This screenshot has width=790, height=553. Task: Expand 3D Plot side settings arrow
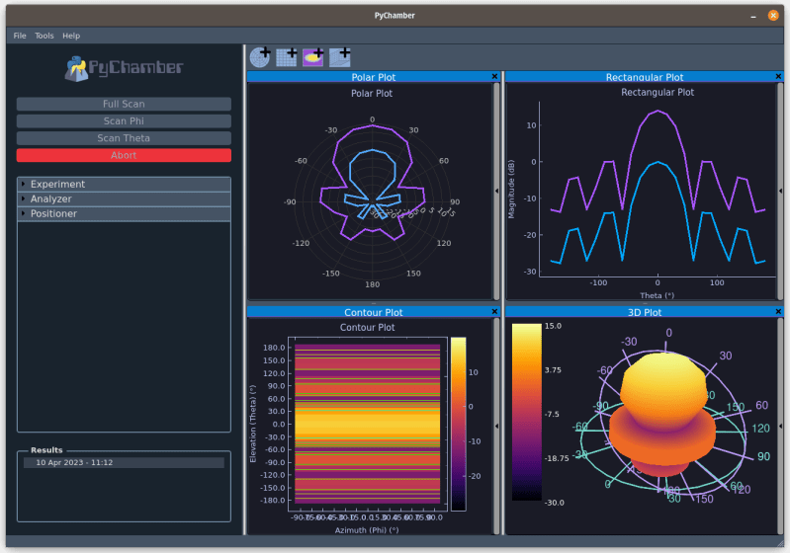click(780, 426)
